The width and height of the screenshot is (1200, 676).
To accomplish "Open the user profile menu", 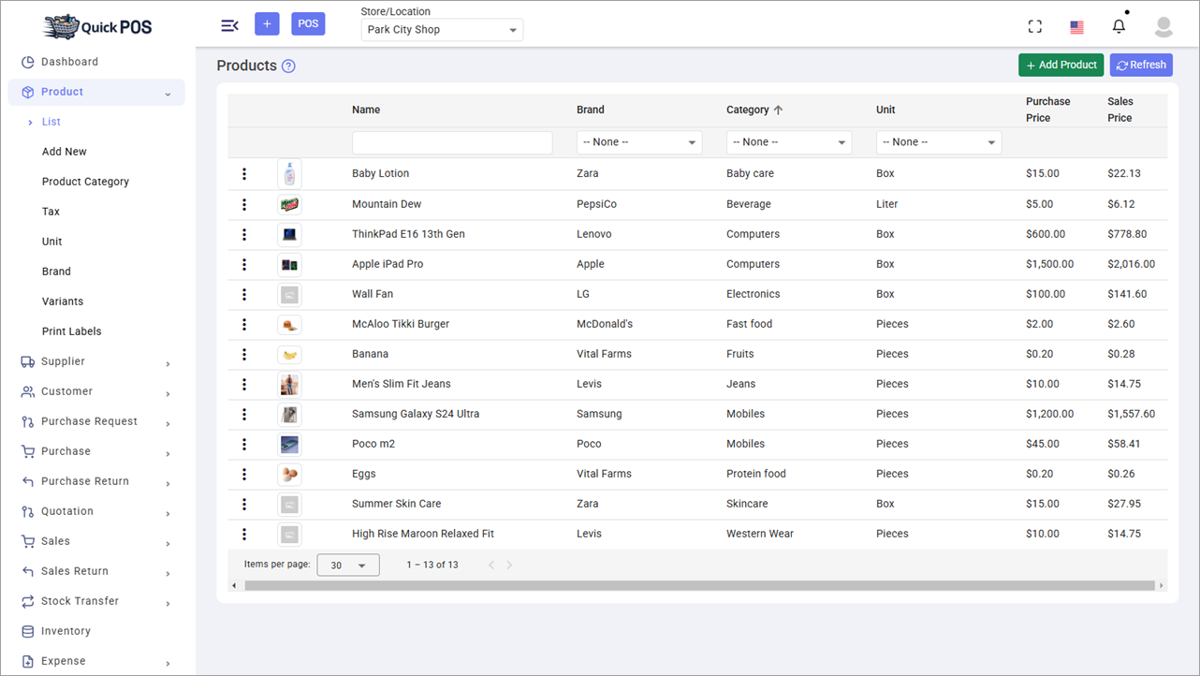I will (1163, 27).
